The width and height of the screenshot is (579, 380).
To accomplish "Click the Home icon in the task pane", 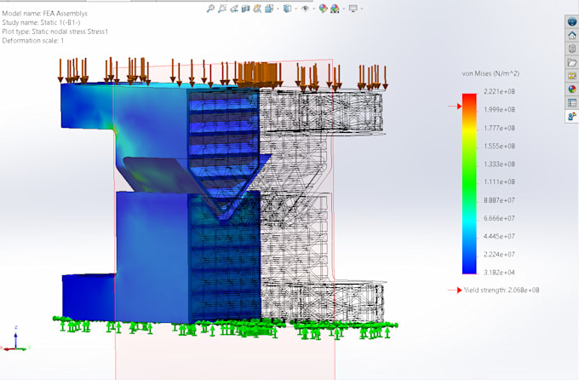I will (572, 36).
